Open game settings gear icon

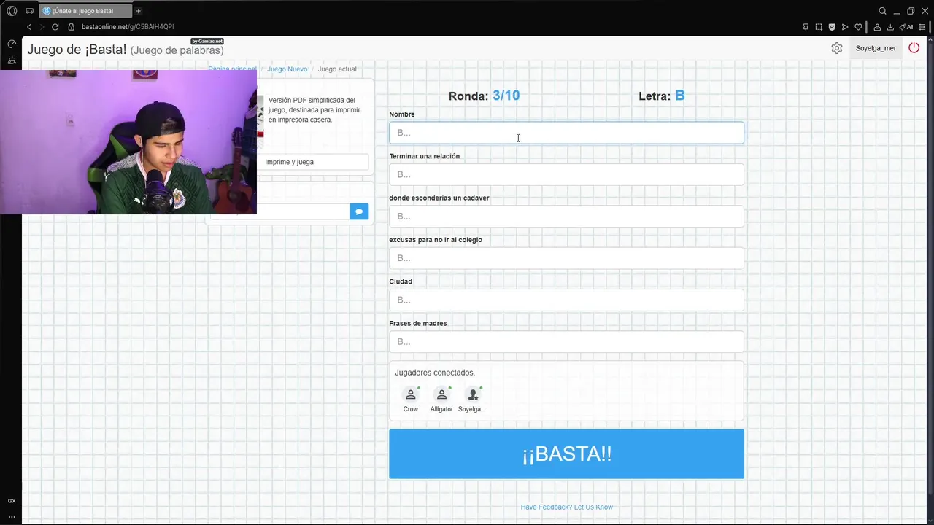[x=837, y=48]
